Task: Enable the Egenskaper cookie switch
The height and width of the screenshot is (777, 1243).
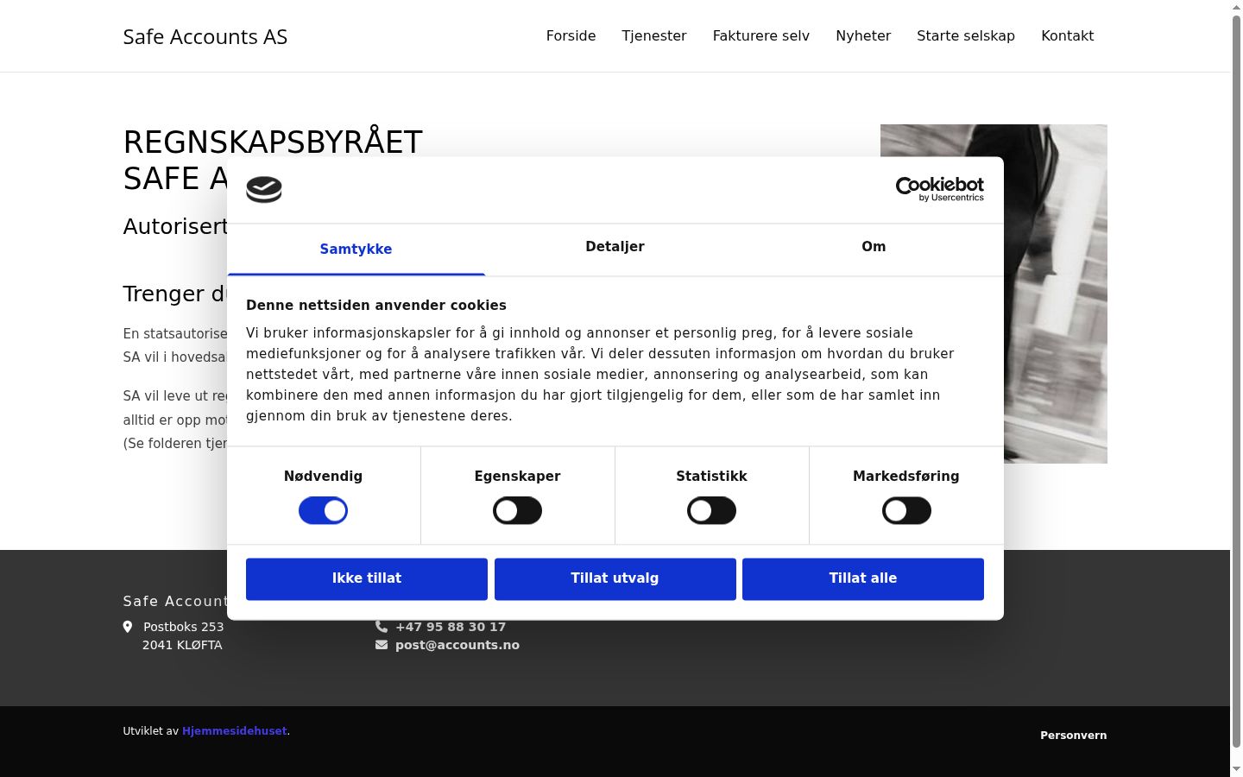Action: 517,510
